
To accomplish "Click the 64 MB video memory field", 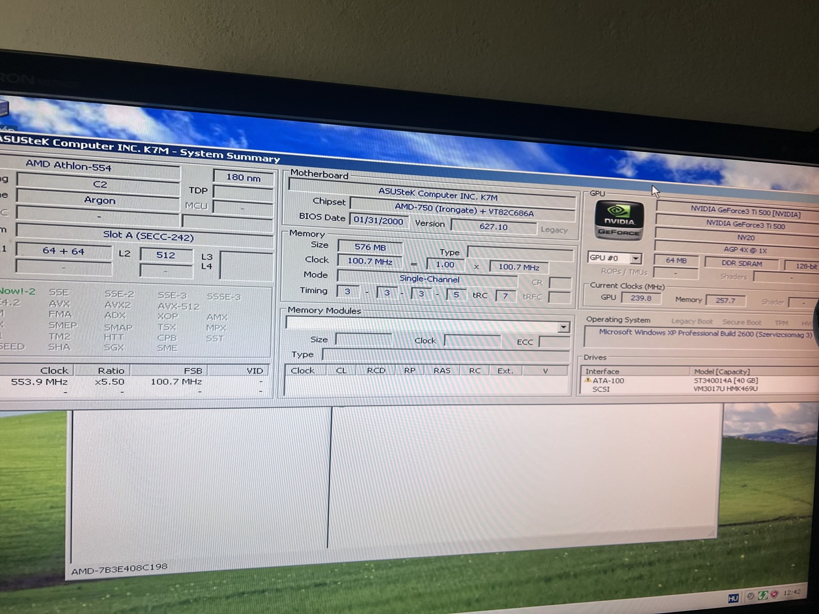I will (676, 260).
